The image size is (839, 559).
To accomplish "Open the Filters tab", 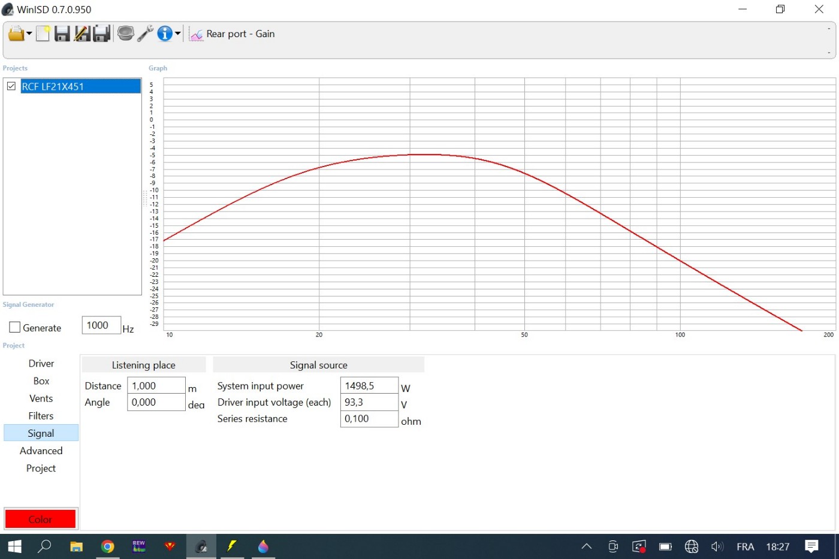I will point(41,416).
